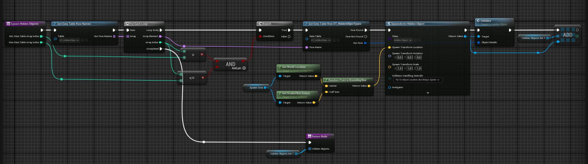Viewport: 588px width, 164px height.
Task: Select the Get Scaled Box Extent title
Action: [296, 93]
